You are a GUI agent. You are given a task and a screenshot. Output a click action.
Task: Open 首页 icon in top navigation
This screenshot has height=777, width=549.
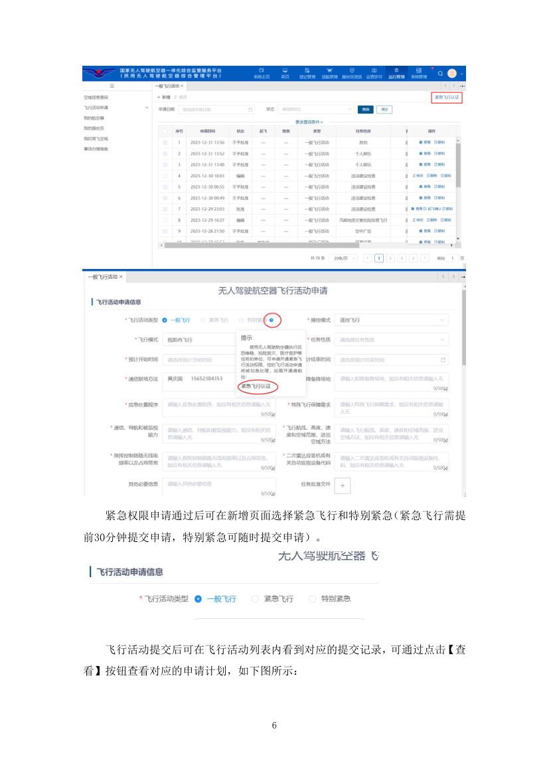(x=285, y=71)
